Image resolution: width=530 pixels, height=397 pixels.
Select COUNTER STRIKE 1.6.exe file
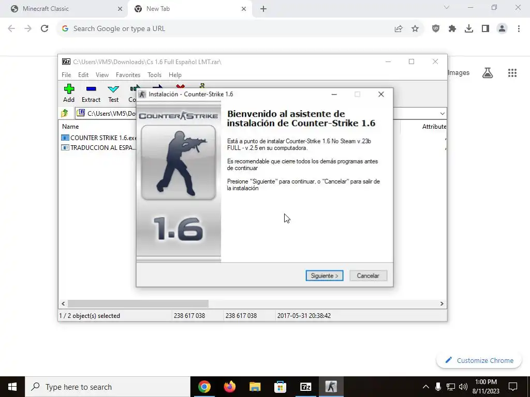[x=99, y=138]
